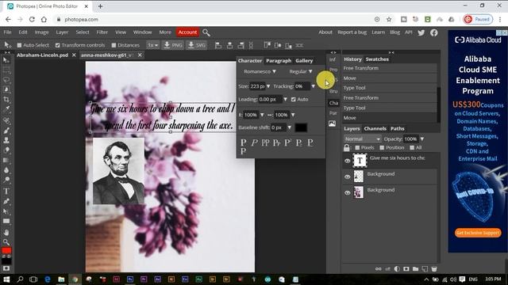Click the red foreground color swatch
Image resolution: width=508 pixels, height=285 pixels.
(x=6, y=250)
